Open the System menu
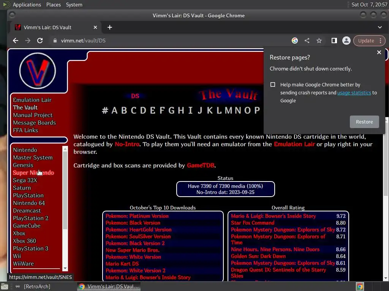Image resolution: width=389 pixels, height=291 pixels. [74, 5]
